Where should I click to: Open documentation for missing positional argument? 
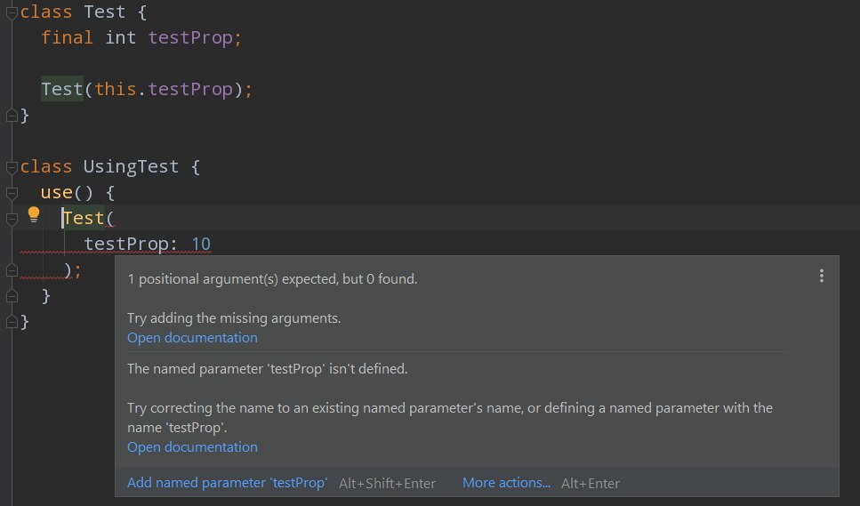(192, 338)
